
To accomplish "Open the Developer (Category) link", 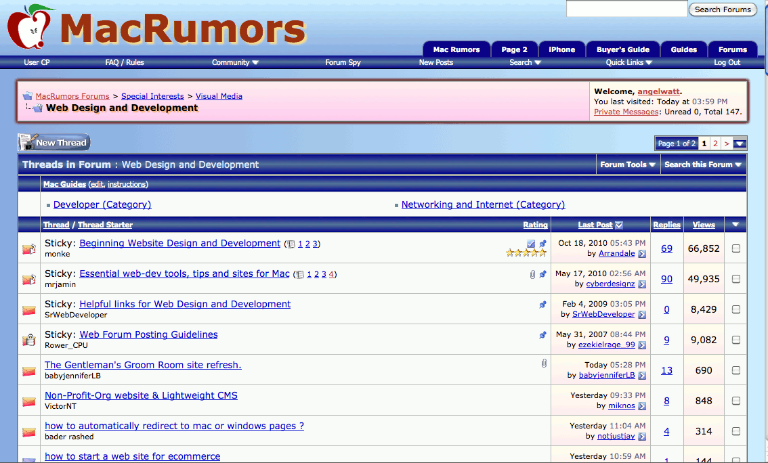I will 102,204.
